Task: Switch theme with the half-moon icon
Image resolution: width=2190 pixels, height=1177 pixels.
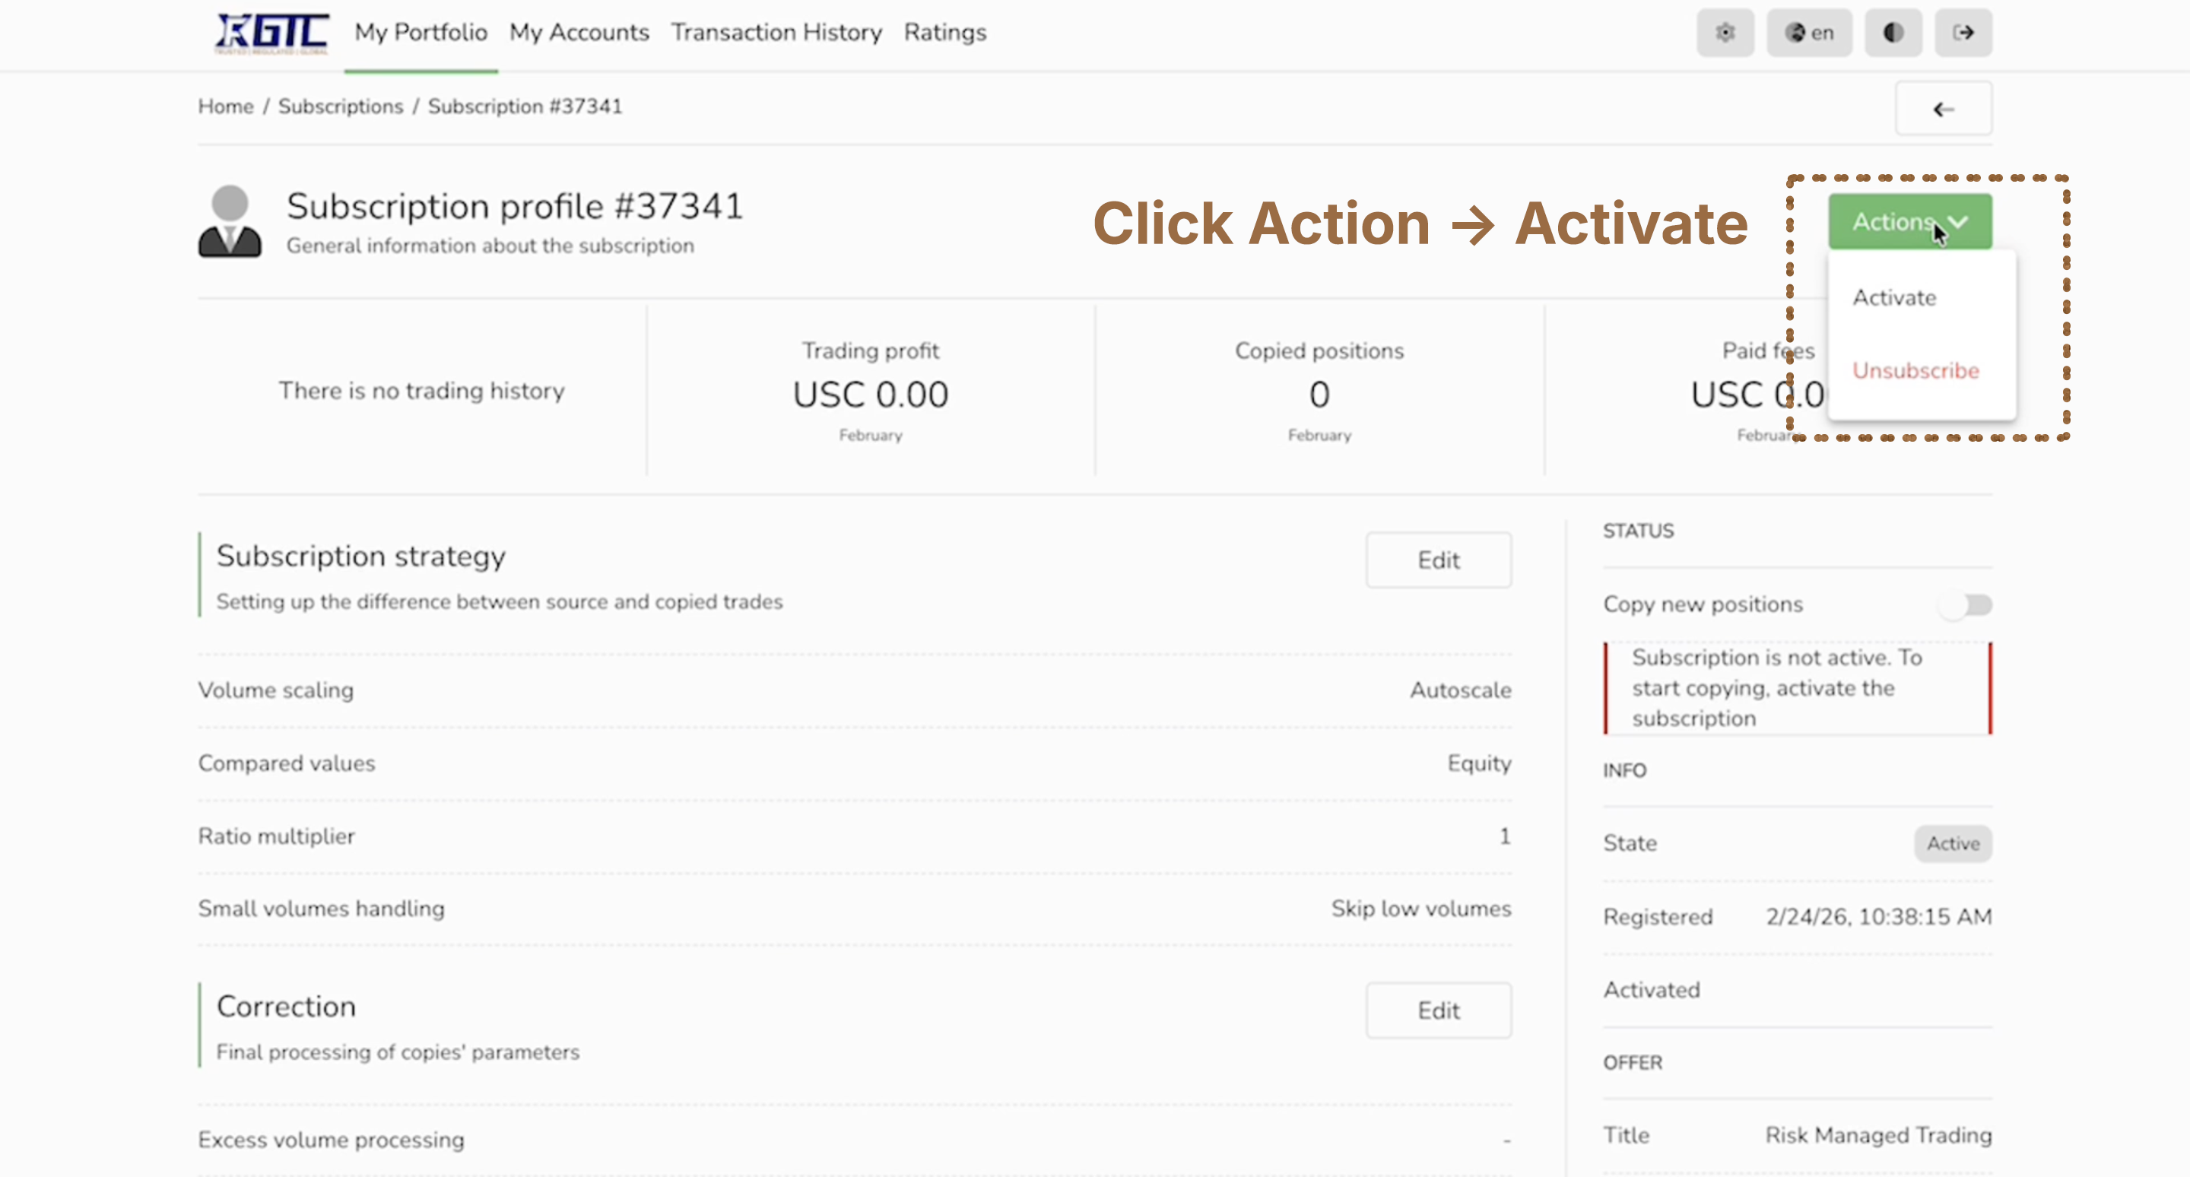Action: coord(1893,32)
